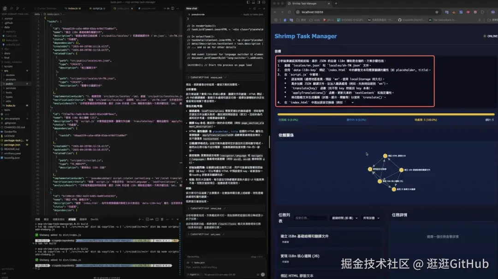Expand the .github folder
Image resolution: width=498 pixels, height=279 pixels.
8,23
